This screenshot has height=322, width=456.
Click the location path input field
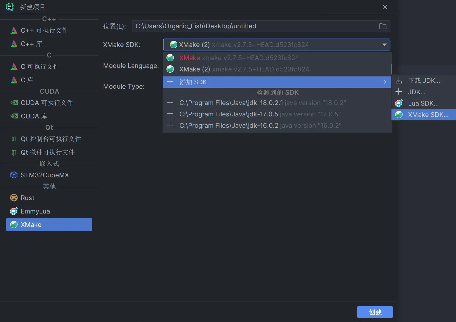[x=261, y=26]
